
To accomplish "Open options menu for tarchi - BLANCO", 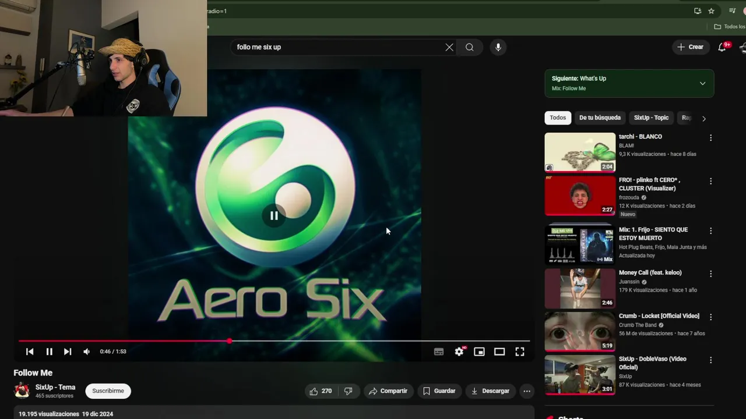I will click(710, 138).
